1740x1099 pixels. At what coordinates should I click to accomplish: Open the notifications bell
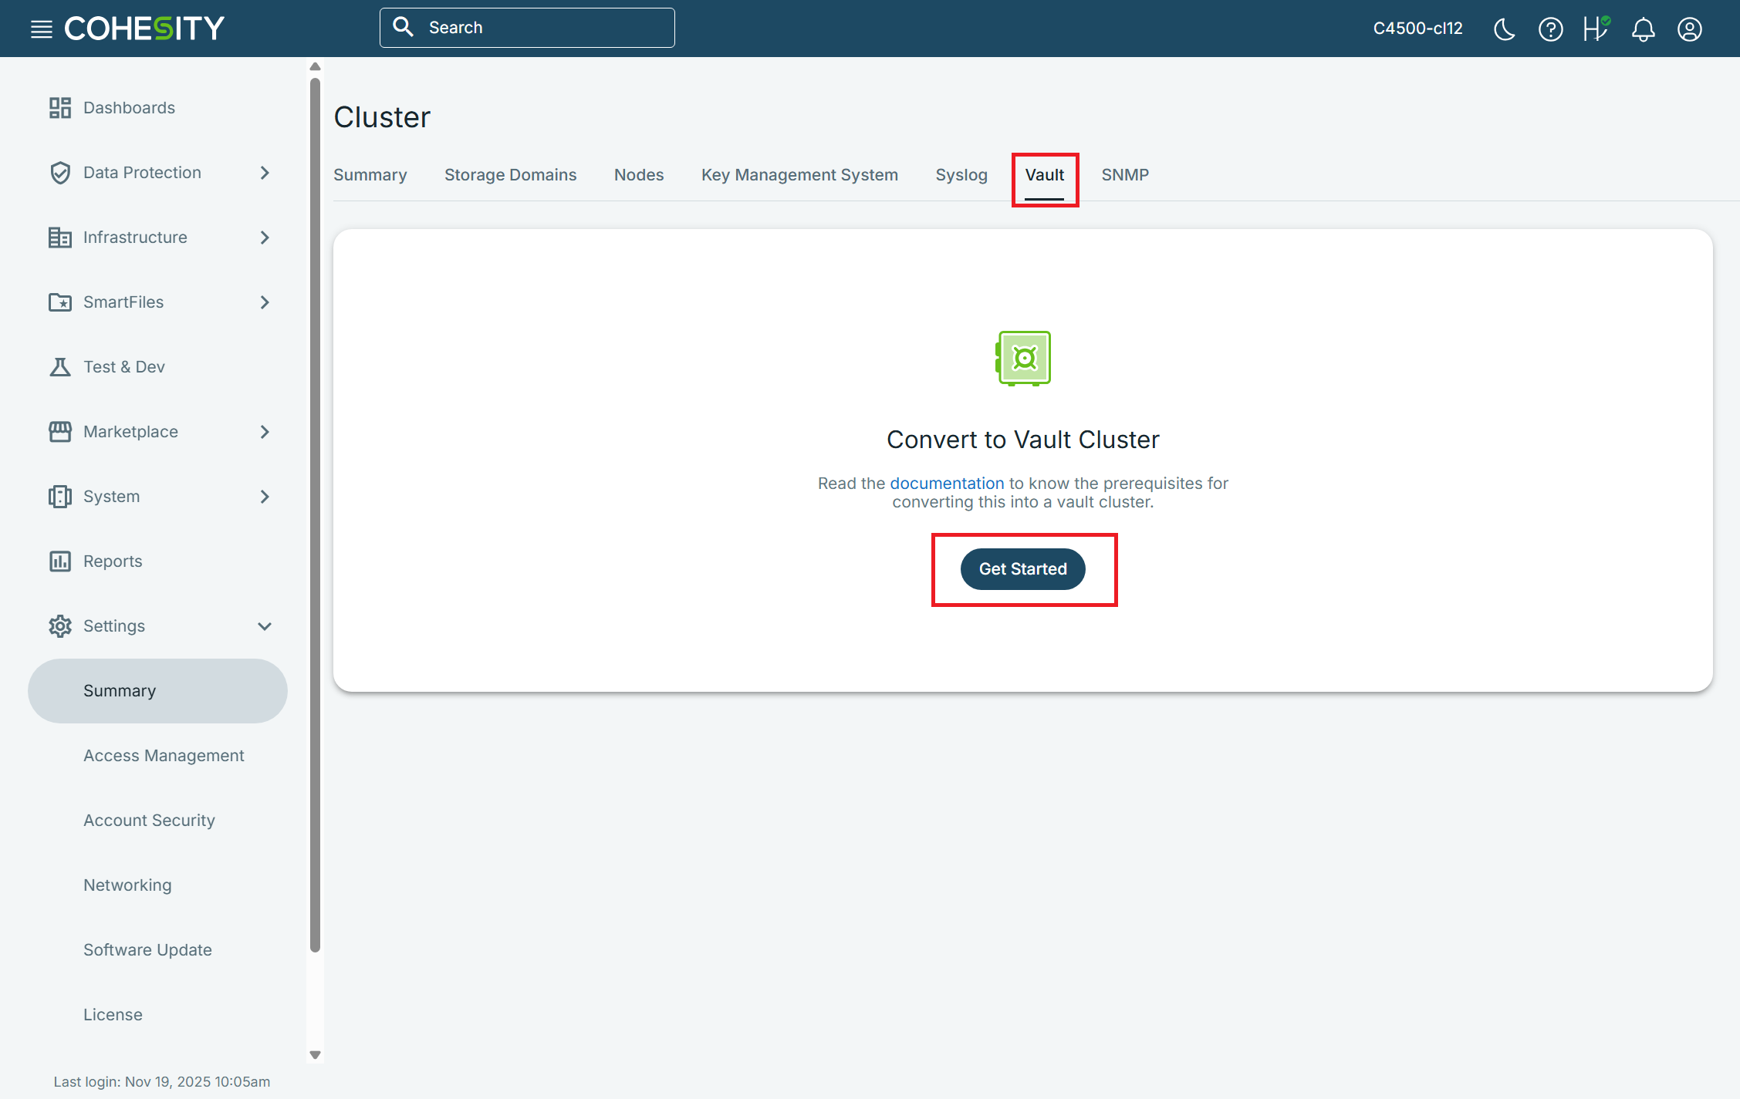coord(1643,29)
